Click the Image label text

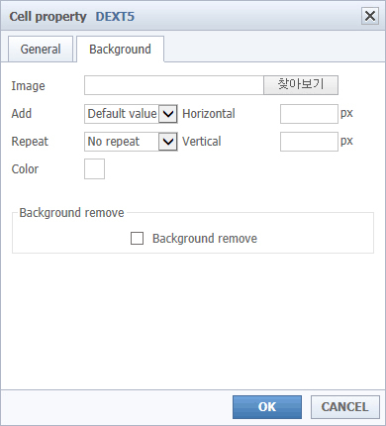(28, 86)
